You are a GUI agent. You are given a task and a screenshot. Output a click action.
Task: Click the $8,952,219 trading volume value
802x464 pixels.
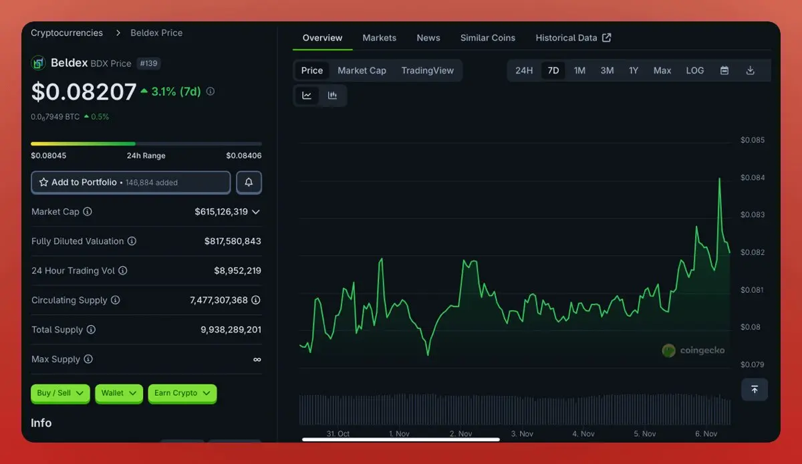[x=238, y=271]
